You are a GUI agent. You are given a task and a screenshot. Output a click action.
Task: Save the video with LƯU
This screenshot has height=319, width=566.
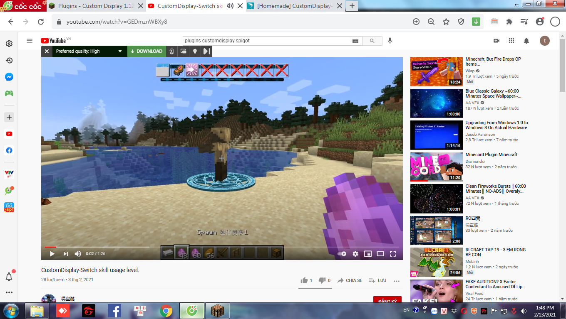377,280
